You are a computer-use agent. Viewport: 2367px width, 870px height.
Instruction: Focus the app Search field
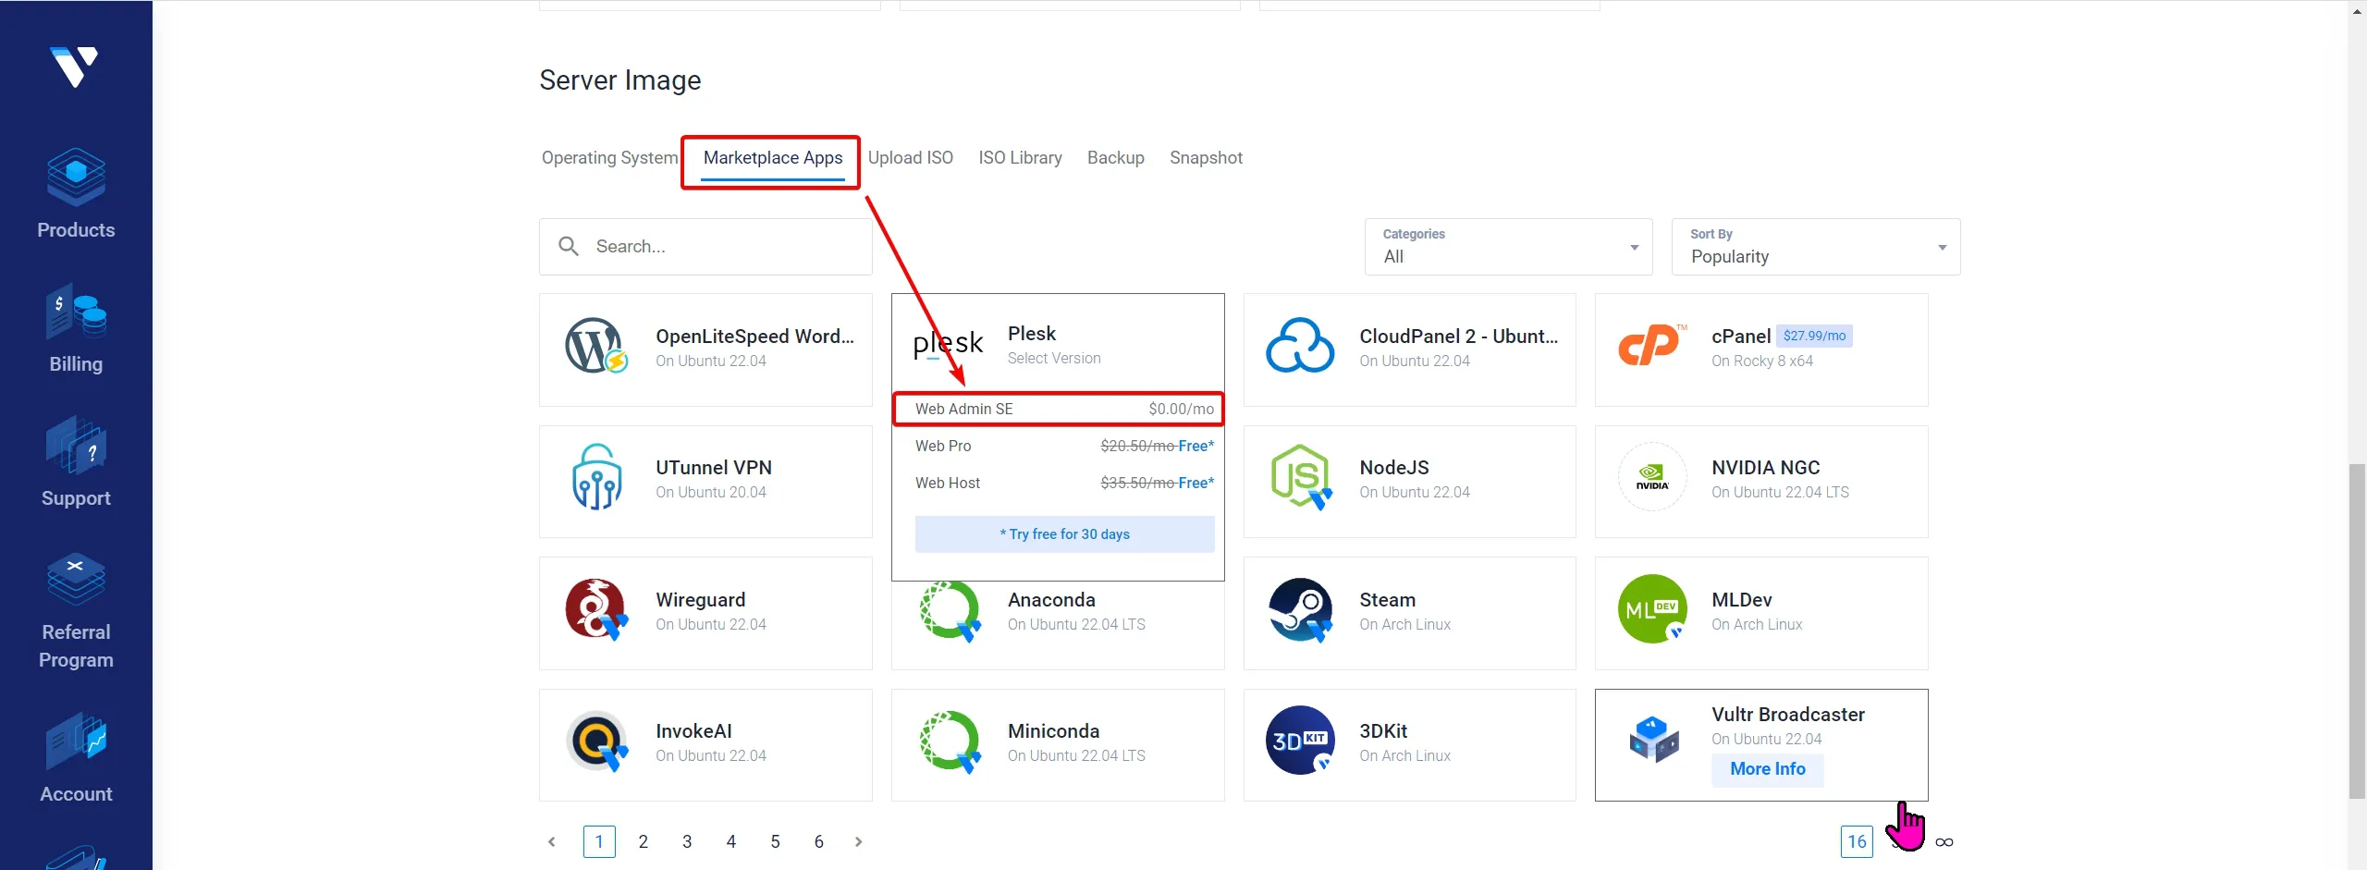tap(705, 247)
